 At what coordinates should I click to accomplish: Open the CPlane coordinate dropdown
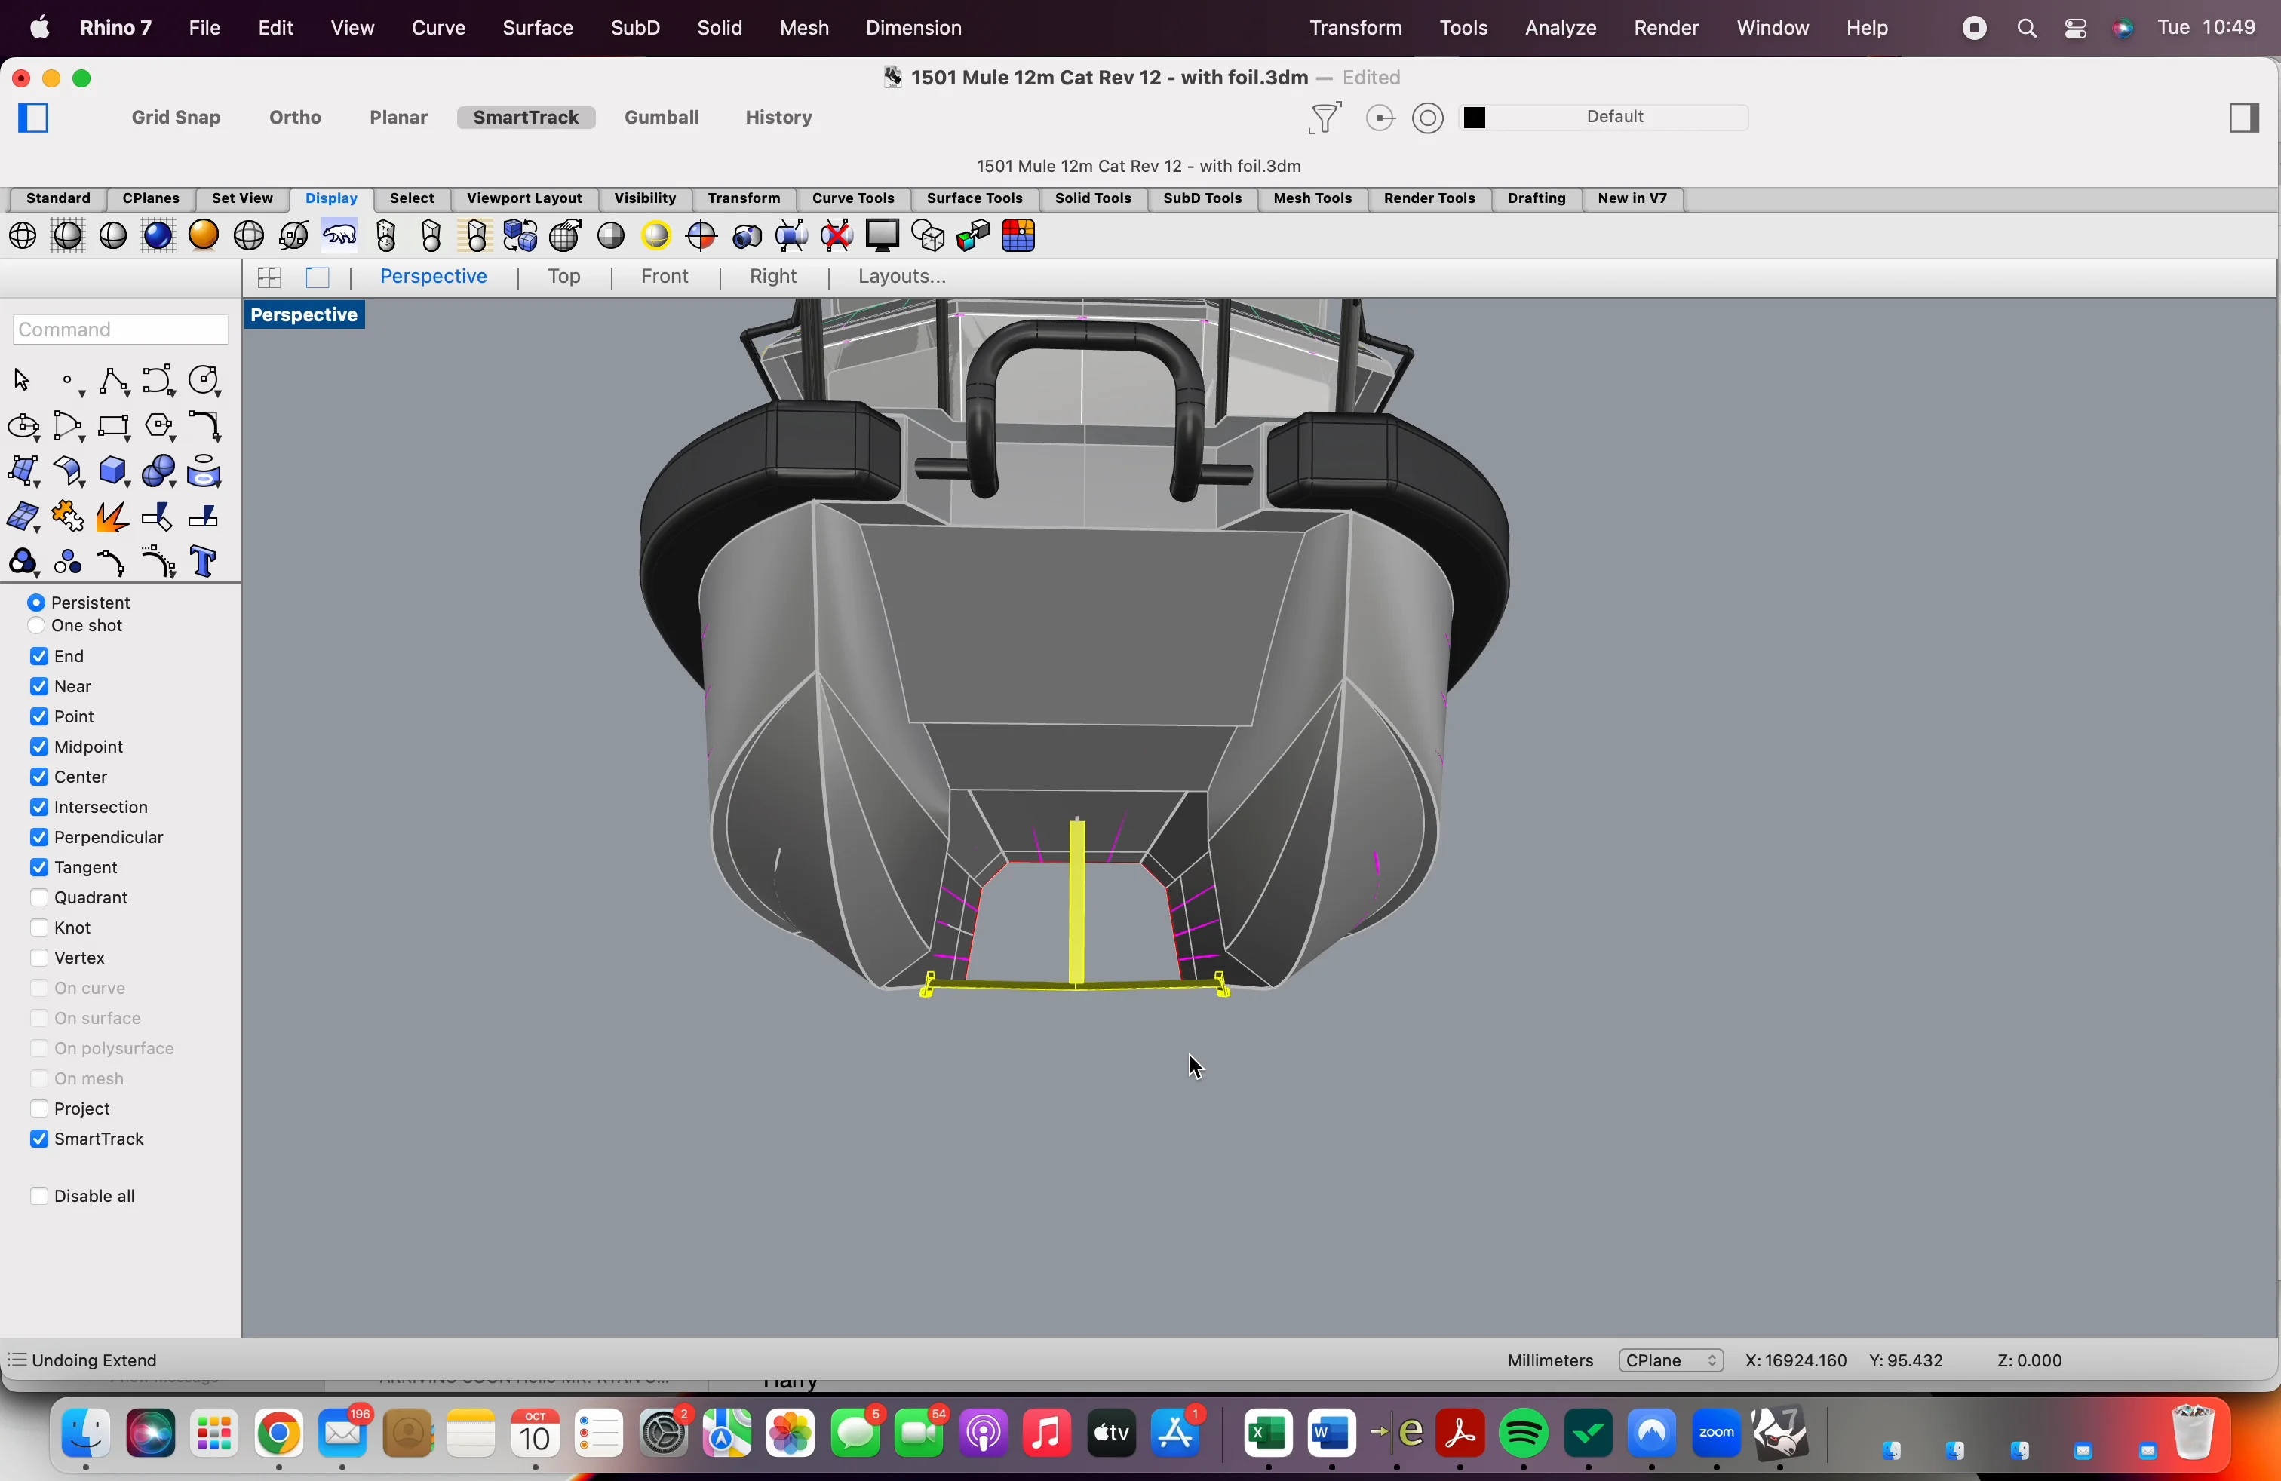[x=1672, y=1361]
